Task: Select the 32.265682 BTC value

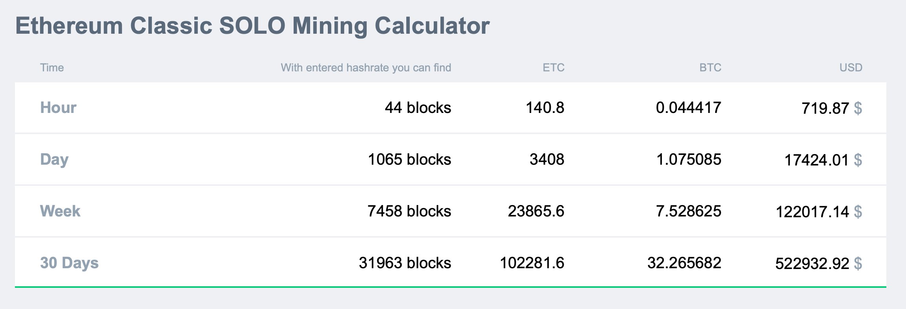Action: pyautogui.click(x=684, y=263)
